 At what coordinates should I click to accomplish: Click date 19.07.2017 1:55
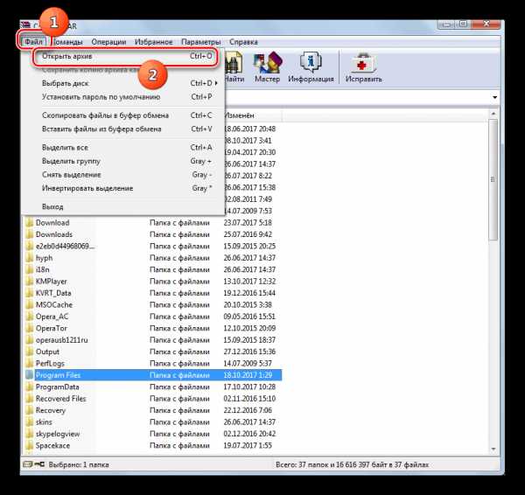pyautogui.click(x=248, y=445)
